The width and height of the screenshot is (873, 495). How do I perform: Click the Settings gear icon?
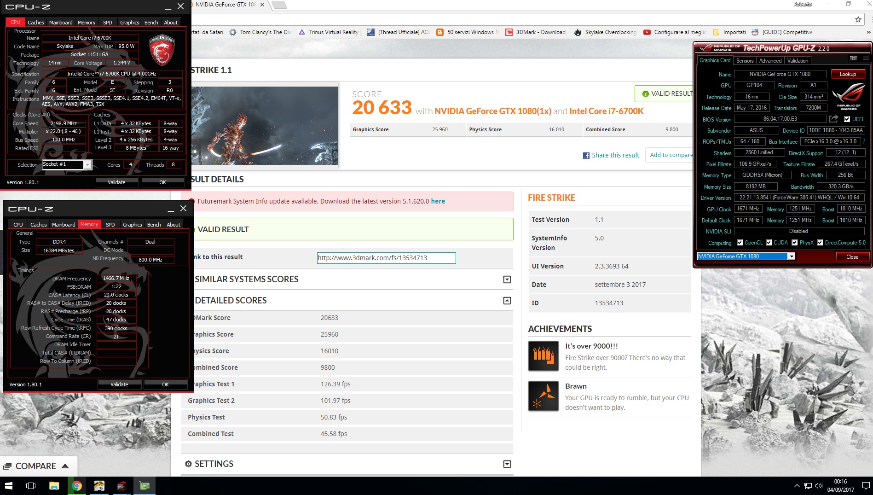(x=188, y=464)
